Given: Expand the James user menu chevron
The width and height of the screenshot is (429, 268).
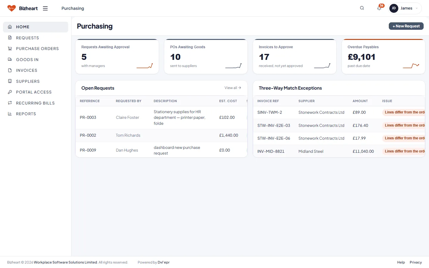Looking at the screenshot, I should click(416, 8).
